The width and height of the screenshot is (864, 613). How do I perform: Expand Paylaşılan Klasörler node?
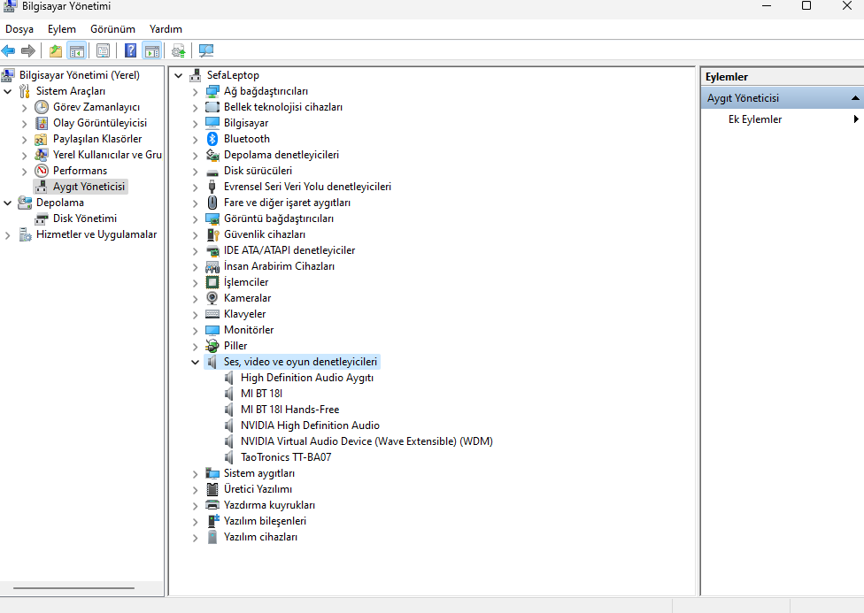tap(24, 140)
